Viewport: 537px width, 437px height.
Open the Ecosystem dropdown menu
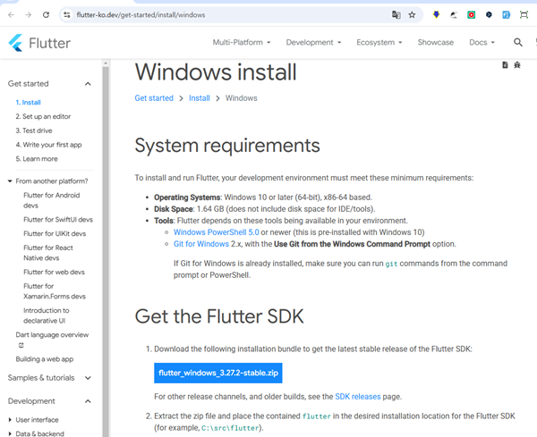point(379,42)
